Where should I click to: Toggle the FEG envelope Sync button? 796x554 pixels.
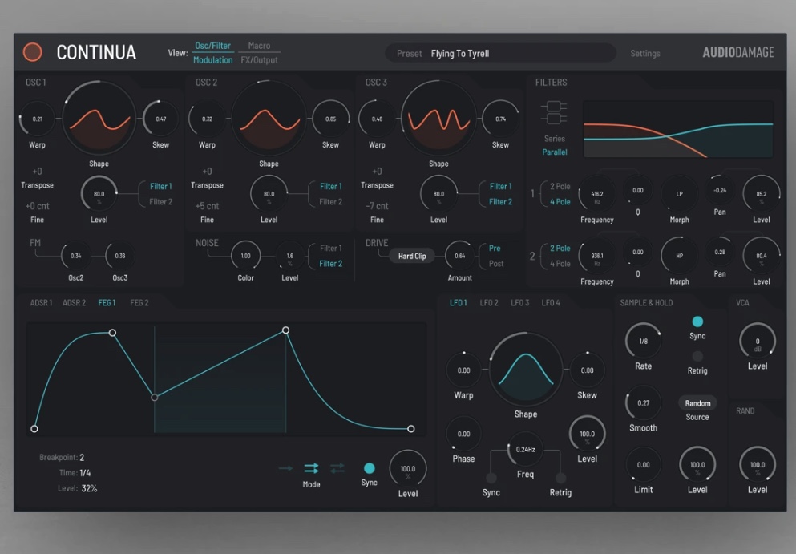pos(369,468)
